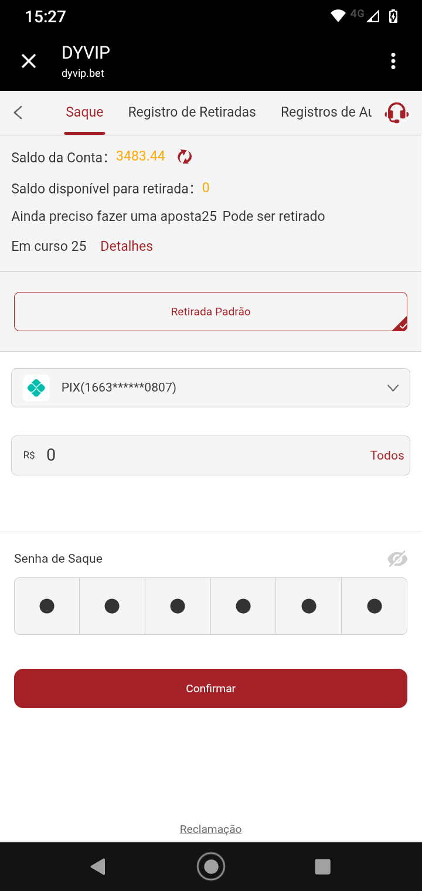Open the three-dot overflow menu
The height and width of the screenshot is (891, 422).
(x=393, y=61)
